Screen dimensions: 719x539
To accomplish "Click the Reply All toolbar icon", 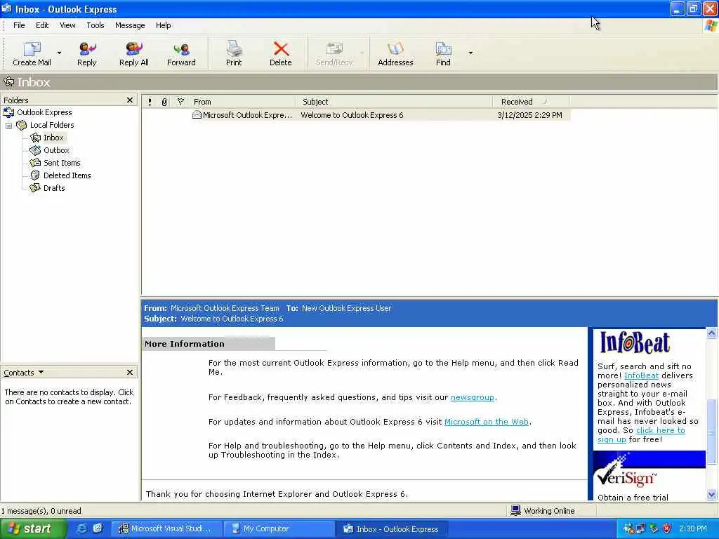I will coord(133,53).
